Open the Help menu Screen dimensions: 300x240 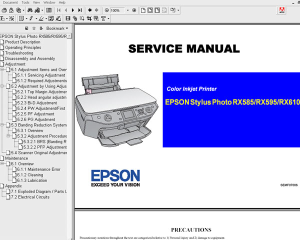62,2
